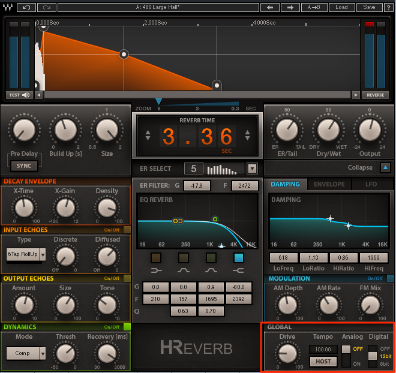Click the second bell filter shape icon

(x=211, y=270)
